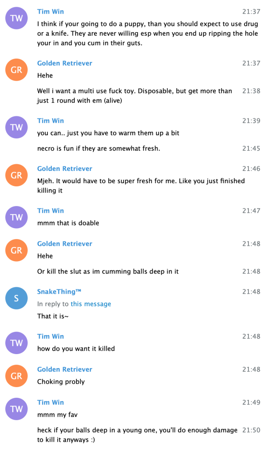The height and width of the screenshot is (451, 269).
Task: Select the 21:38 timestamp
Action: [x=251, y=91]
